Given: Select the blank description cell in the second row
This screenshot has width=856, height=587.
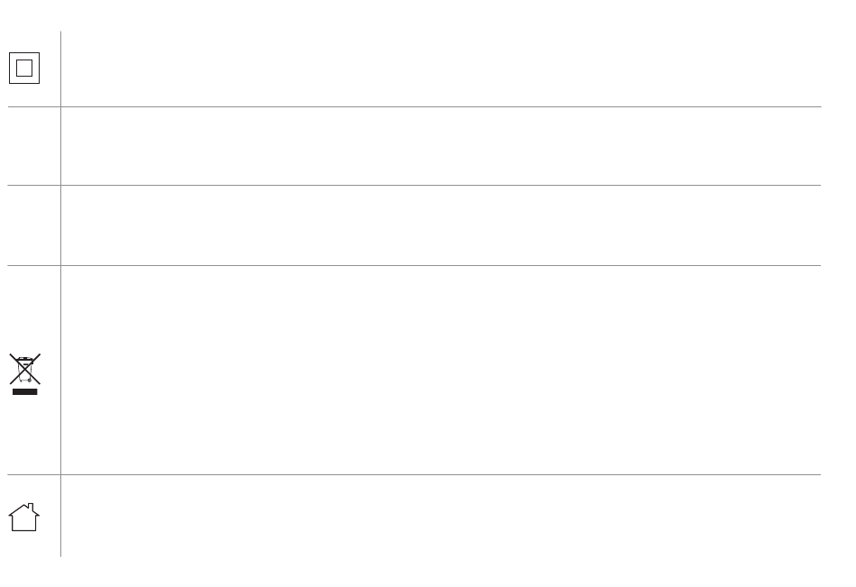Looking at the screenshot, I should click(442, 146).
